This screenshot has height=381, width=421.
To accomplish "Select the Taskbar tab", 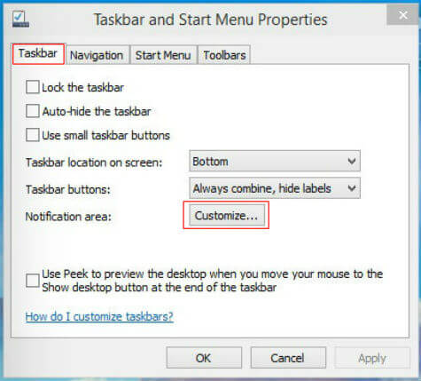I will tap(38, 53).
